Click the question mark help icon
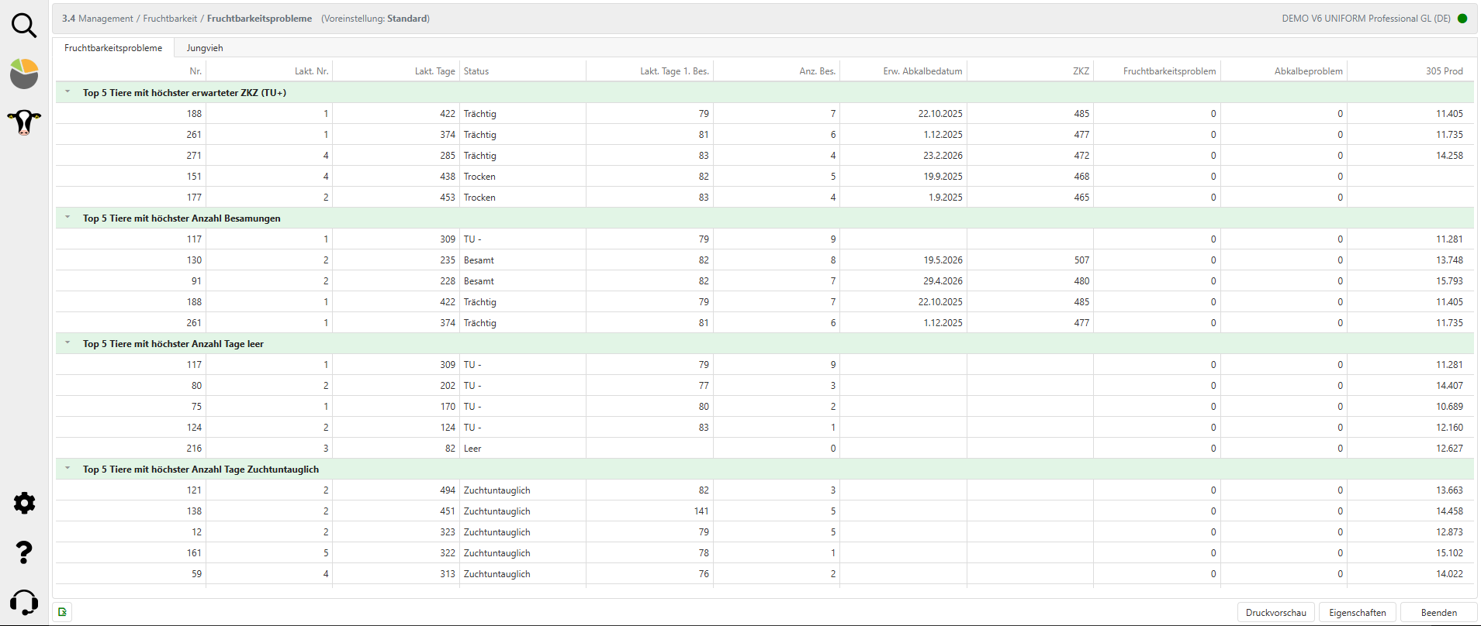1481x626 pixels. tap(24, 552)
